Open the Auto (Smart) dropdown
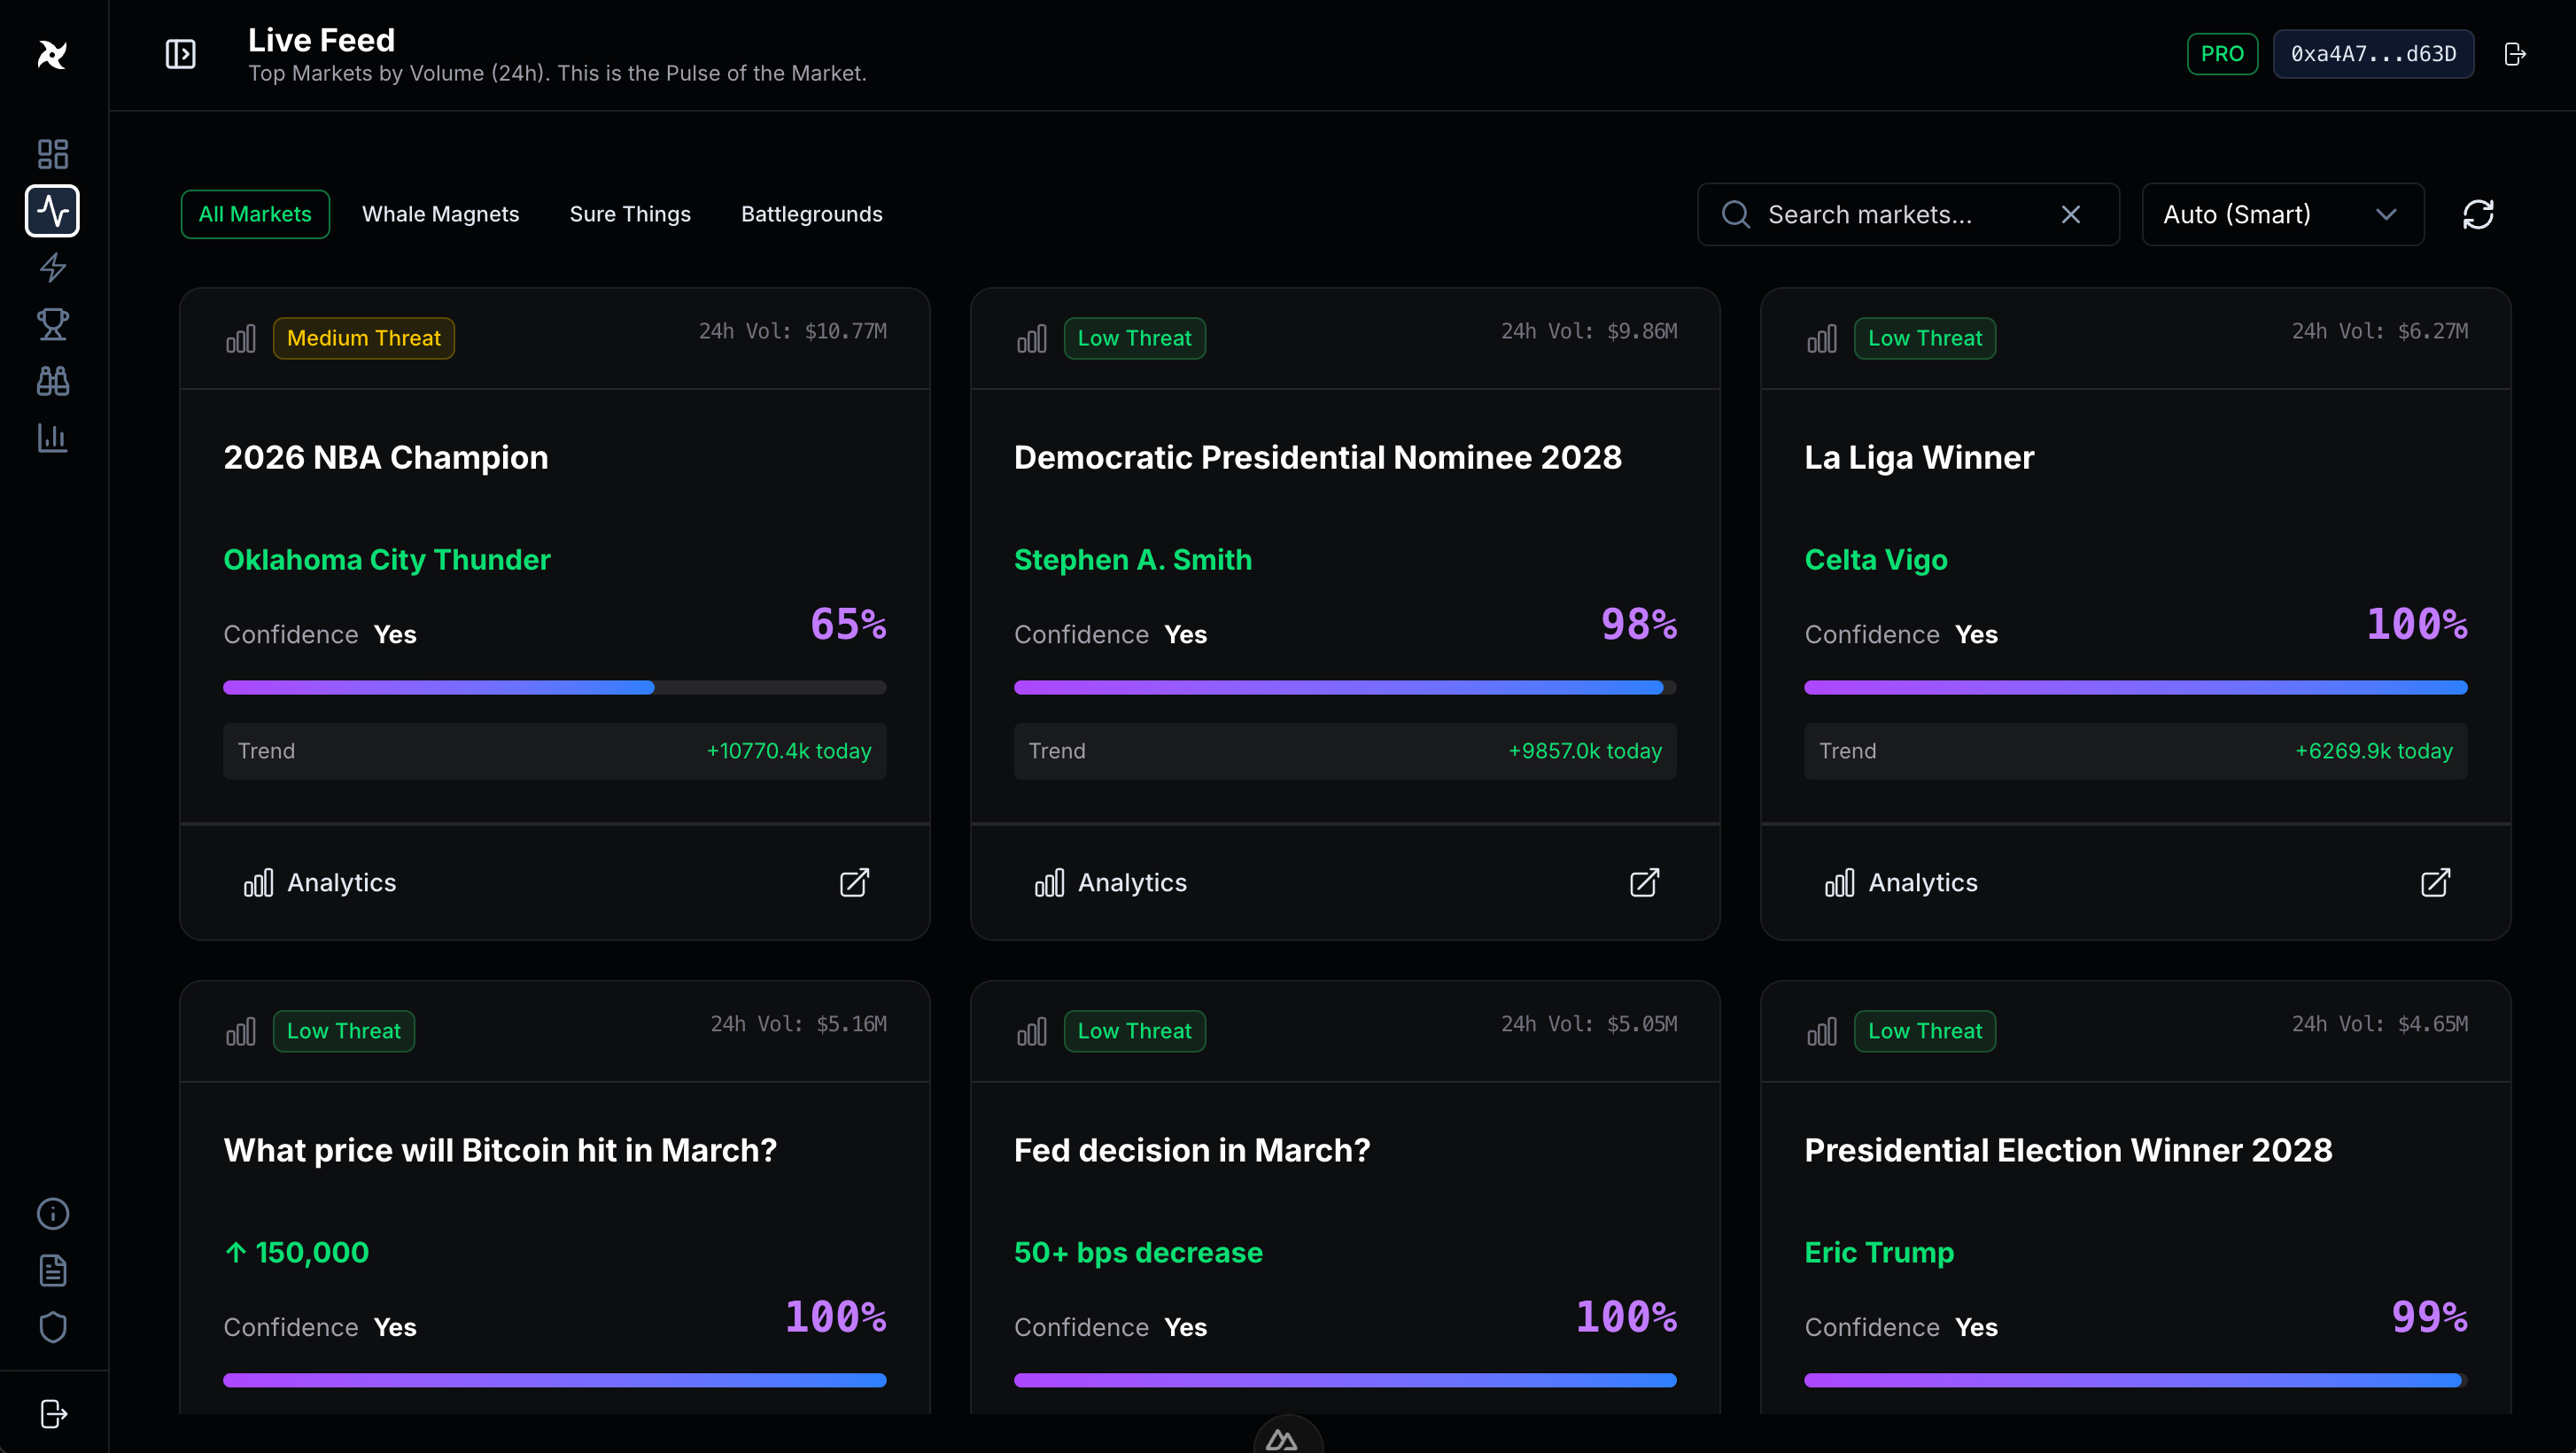Image resolution: width=2576 pixels, height=1453 pixels. click(2283, 214)
